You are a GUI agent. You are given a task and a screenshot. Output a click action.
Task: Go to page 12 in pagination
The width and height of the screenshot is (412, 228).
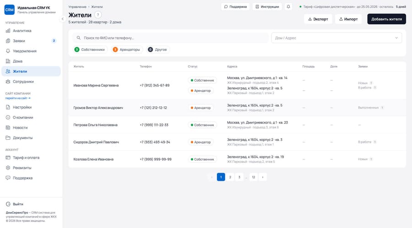point(253,177)
